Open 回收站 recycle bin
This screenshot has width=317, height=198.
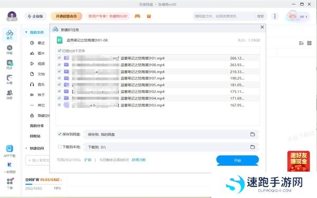(35, 136)
